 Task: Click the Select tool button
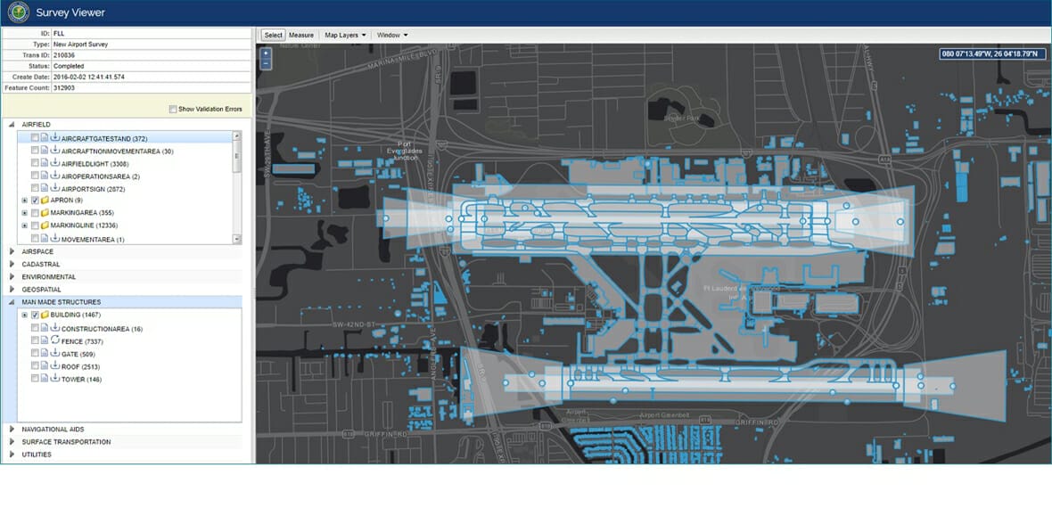(273, 36)
